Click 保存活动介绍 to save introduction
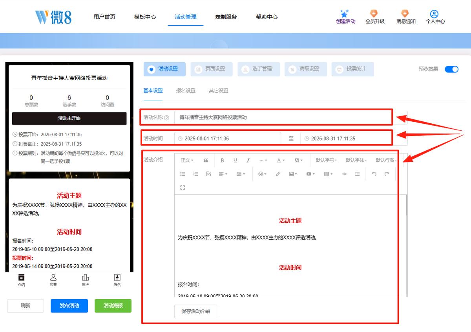The height and width of the screenshot is (332, 471). tap(195, 311)
